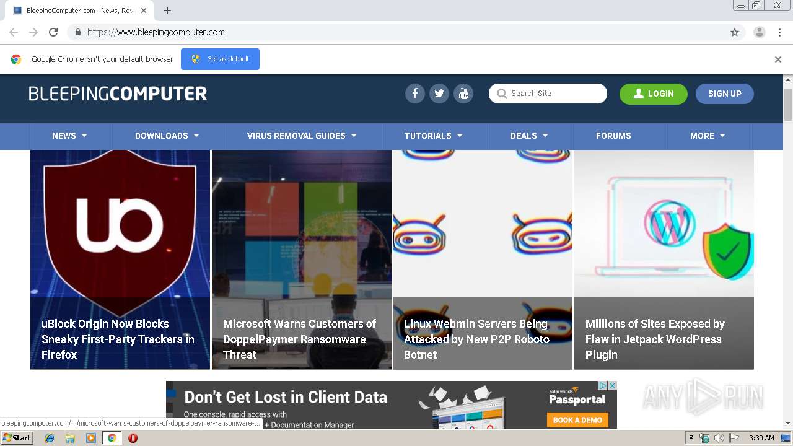This screenshot has height=446, width=793.
Task: Click the WordPress laptop shield thumbnail
Action: pos(664,224)
